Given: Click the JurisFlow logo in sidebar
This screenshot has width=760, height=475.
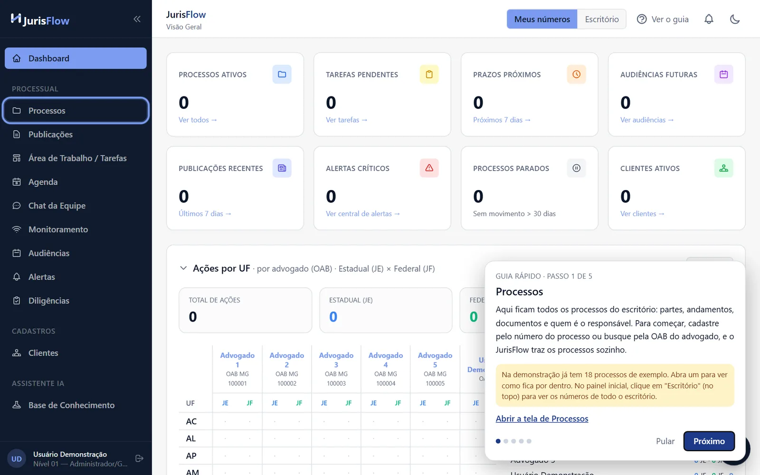Looking at the screenshot, I should (40, 19).
